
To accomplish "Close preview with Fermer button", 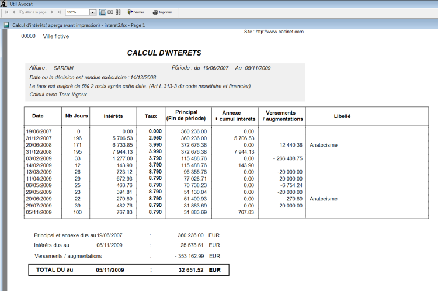I will [135, 12].
